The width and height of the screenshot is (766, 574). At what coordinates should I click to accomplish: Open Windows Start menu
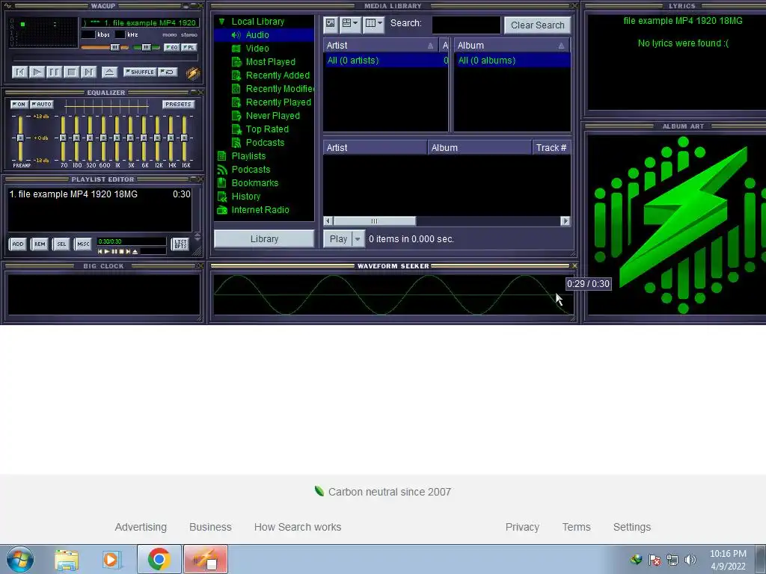pyautogui.click(x=19, y=559)
